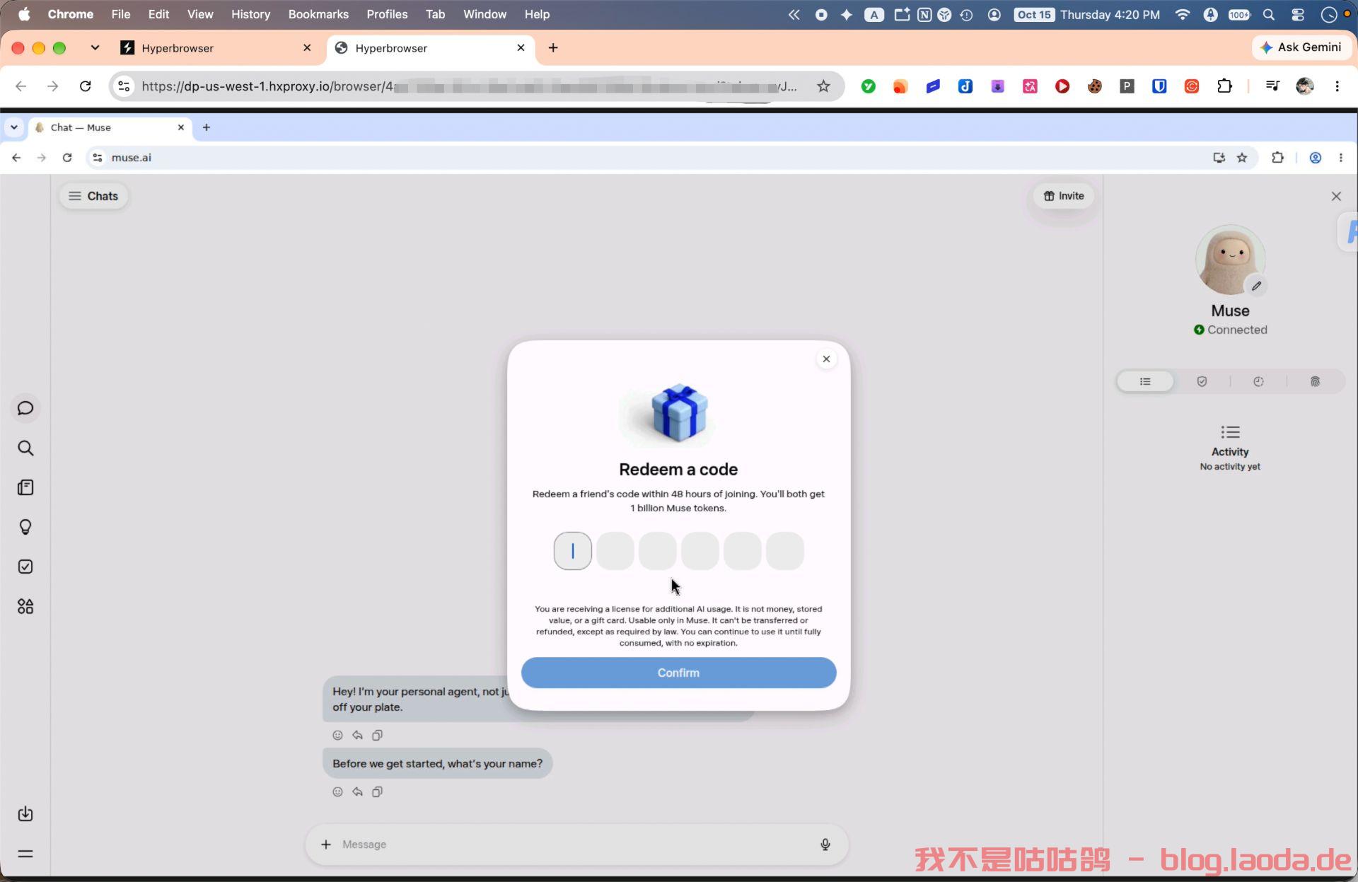This screenshot has width=1358, height=882.
Task: Open the Profiles menu in menu bar
Action: click(x=387, y=14)
